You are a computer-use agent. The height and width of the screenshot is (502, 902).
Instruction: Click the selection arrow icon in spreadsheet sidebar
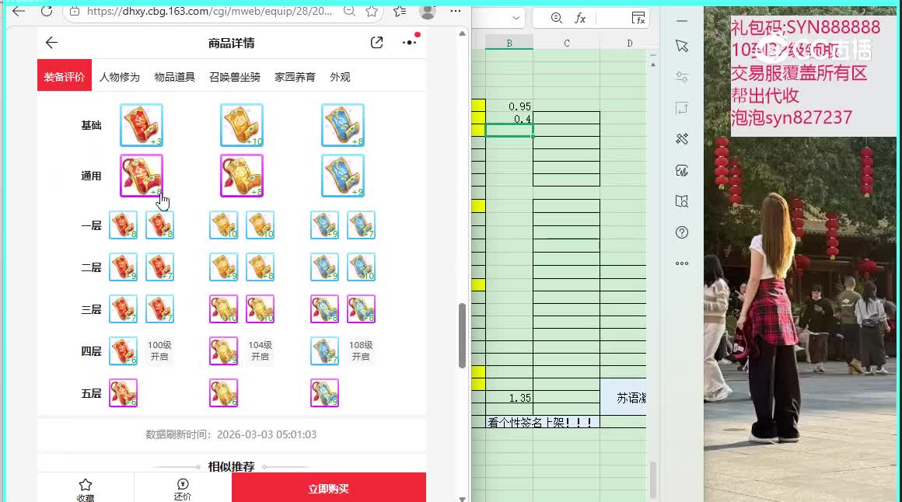pos(682,46)
